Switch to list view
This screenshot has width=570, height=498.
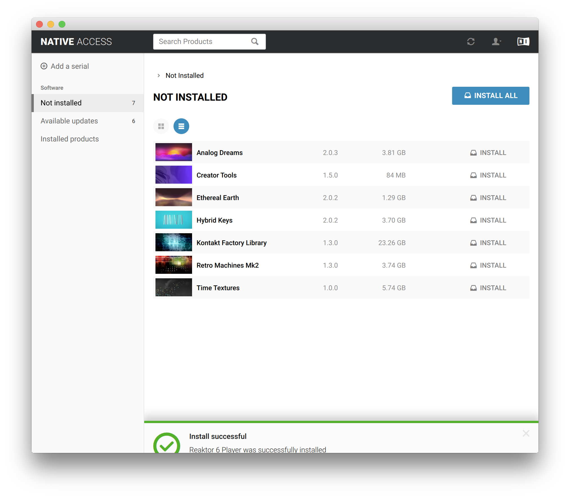(181, 126)
